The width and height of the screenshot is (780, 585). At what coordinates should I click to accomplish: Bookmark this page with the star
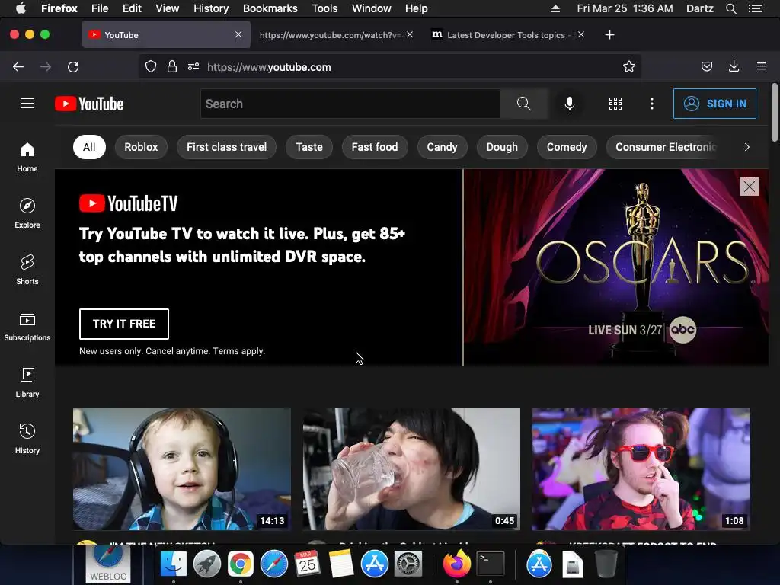628,67
